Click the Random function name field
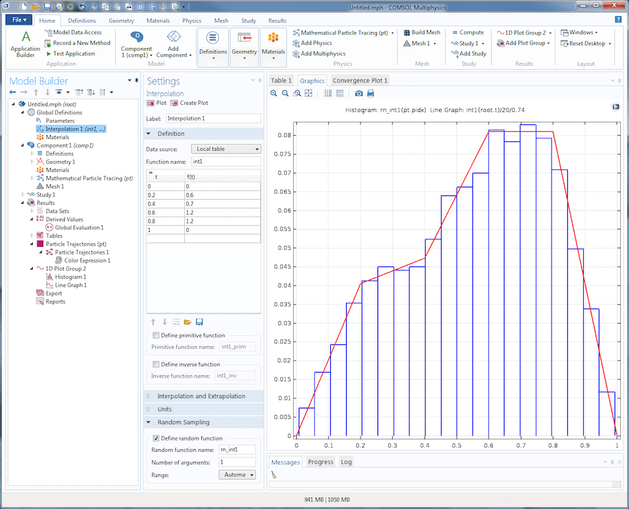This screenshot has width=629, height=509. [x=237, y=449]
